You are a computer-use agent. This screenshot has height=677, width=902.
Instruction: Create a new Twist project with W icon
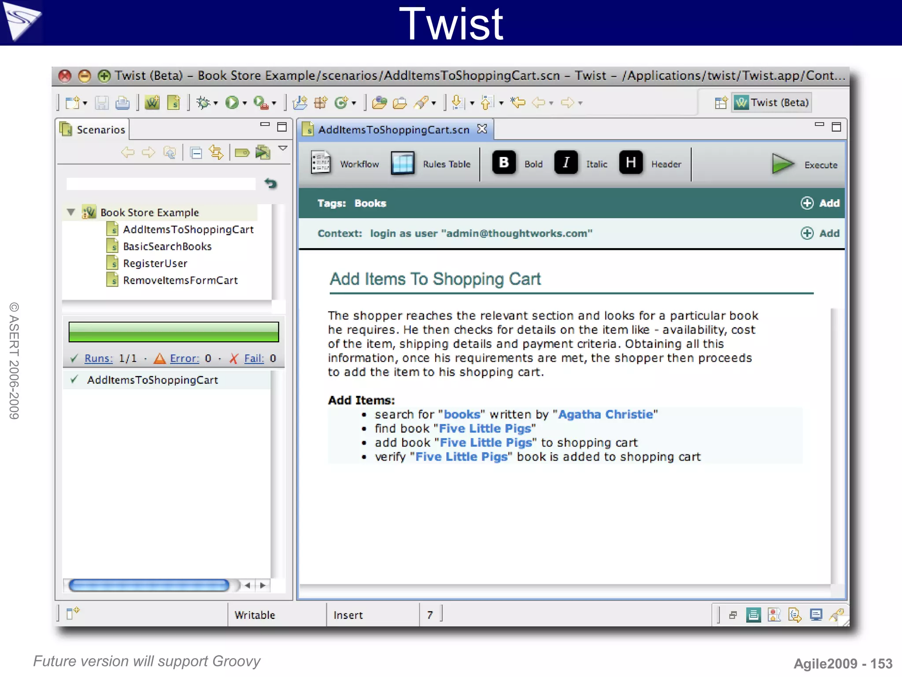coord(152,103)
